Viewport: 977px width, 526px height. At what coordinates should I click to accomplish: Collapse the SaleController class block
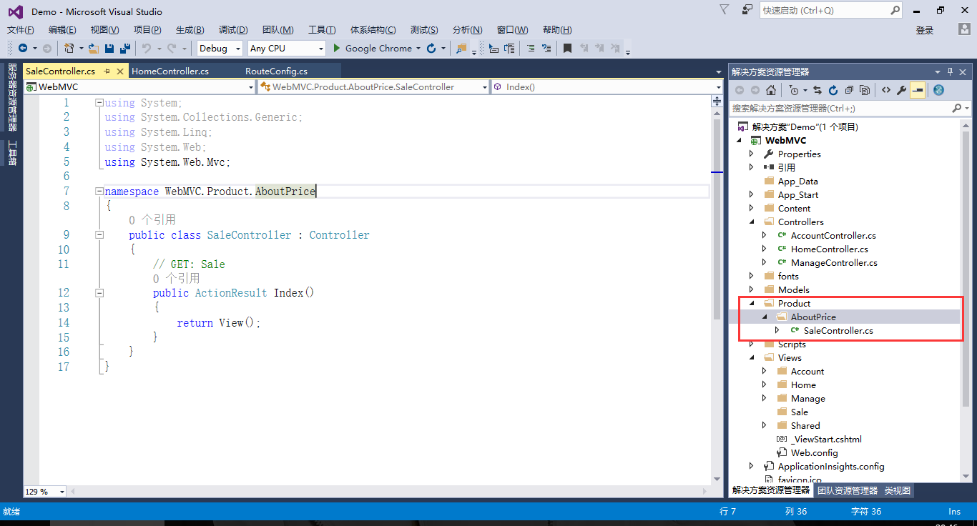tap(99, 235)
